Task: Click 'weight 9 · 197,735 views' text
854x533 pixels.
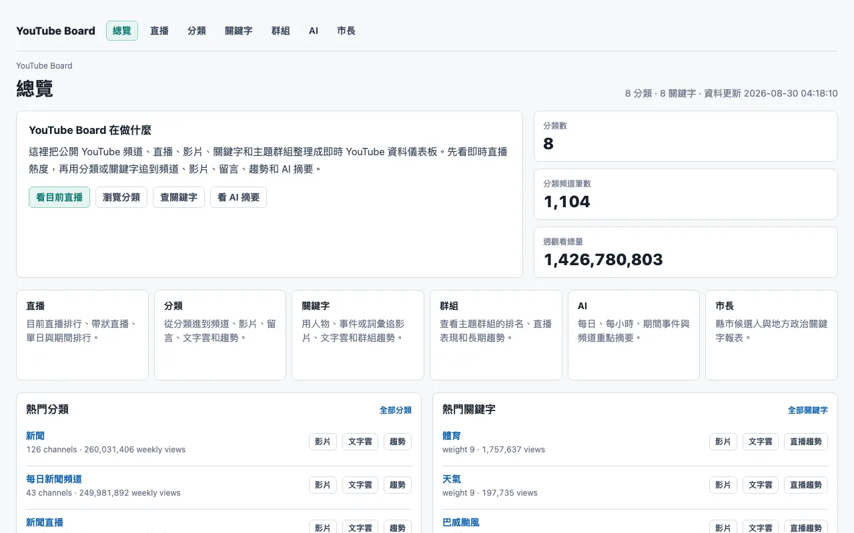Action: (x=490, y=493)
